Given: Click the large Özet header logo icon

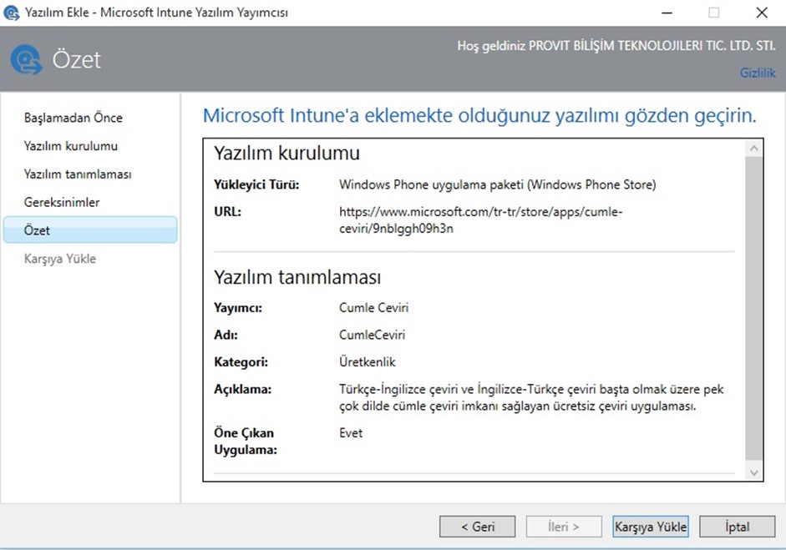Looking at the screenshot, I should tap(26, 59).
